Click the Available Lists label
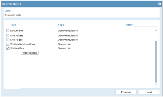The image size is (163, 97). click(x=13, y=15)
